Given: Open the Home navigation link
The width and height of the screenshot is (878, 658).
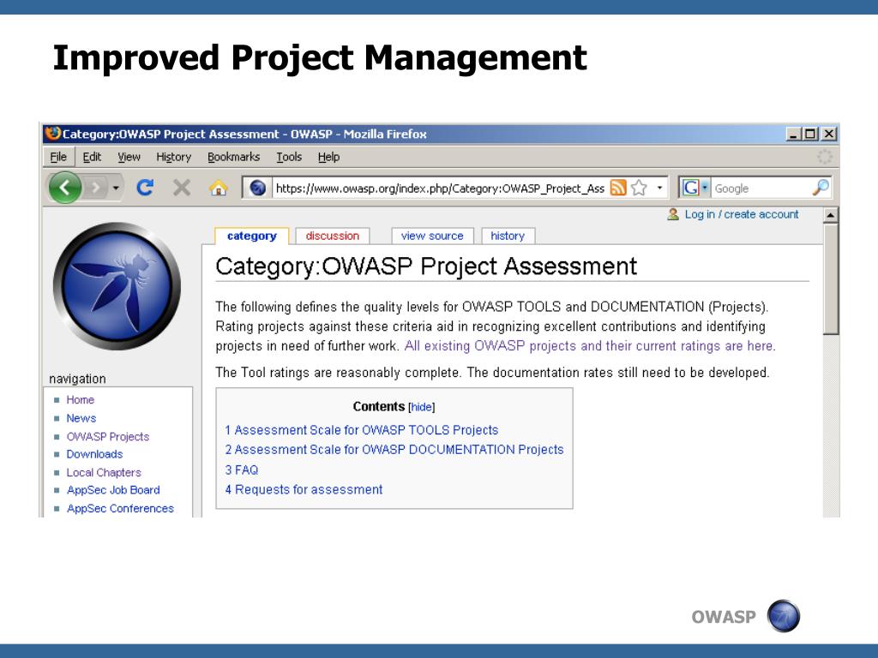Looking at the screenshot, I should tap(80, 400).
